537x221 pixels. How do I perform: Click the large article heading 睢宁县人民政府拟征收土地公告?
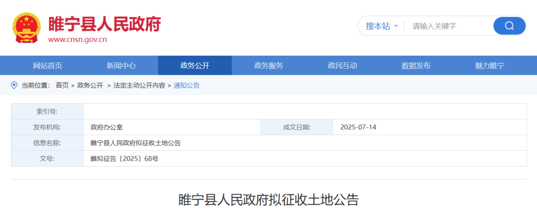click(268, 200)
